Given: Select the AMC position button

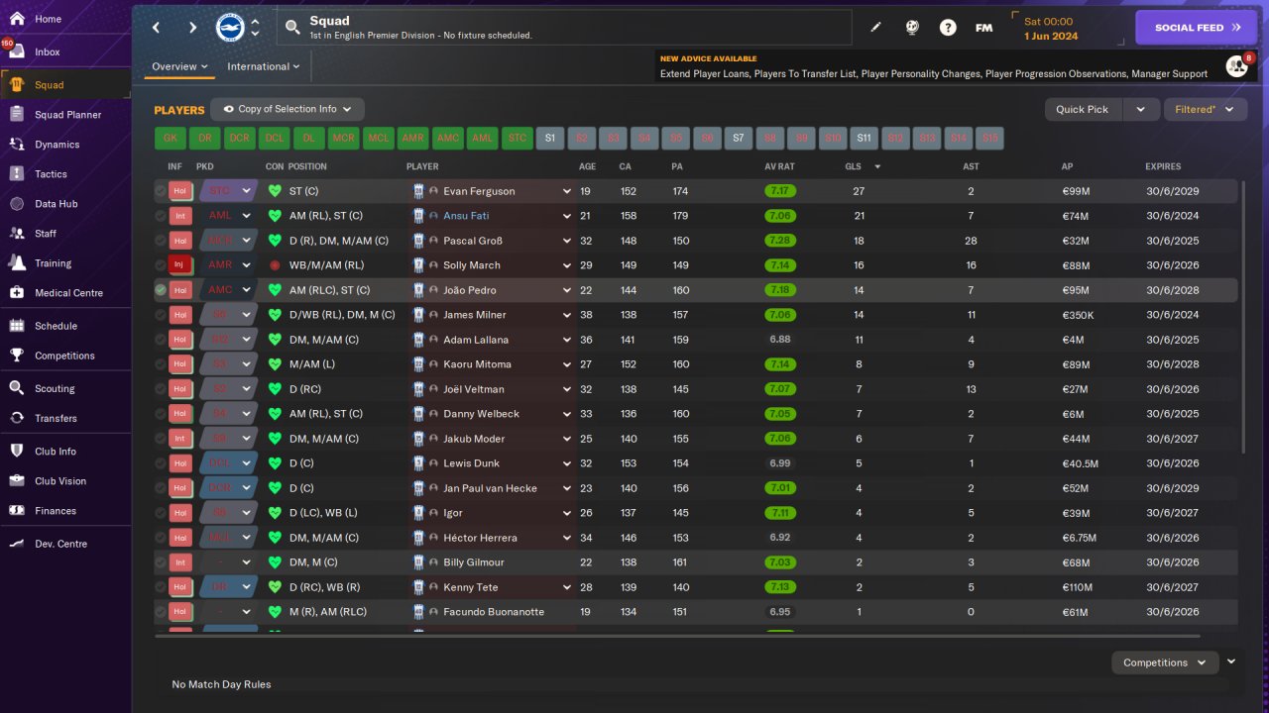Looking at the screenshot, I should click(x=448, y=138).
